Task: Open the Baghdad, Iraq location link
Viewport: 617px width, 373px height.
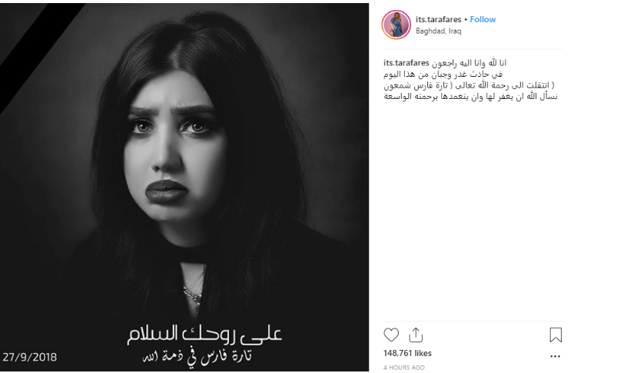Action: (438, 31)
